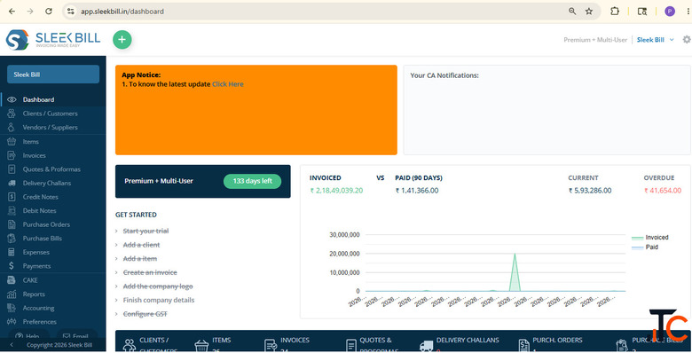
Task: Click the paid amount ₹ 1,41,366.00
Action: coord(417,191)
